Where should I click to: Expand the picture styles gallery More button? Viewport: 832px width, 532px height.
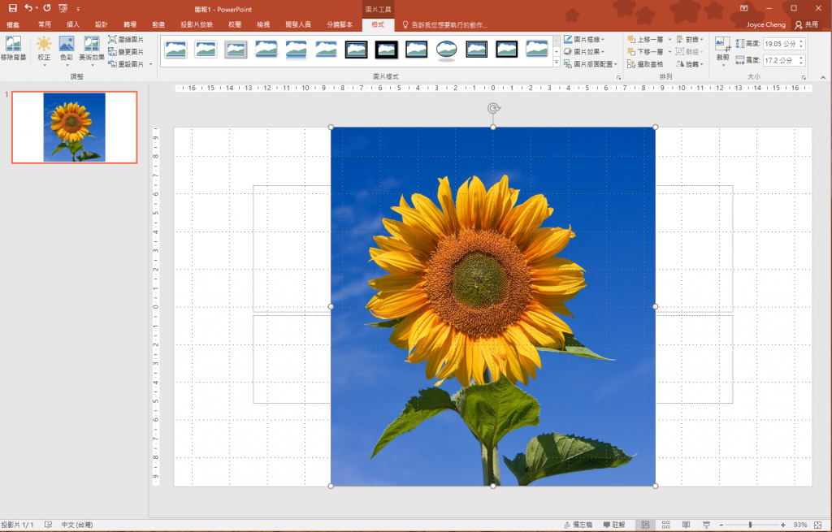tap(557, 63)
